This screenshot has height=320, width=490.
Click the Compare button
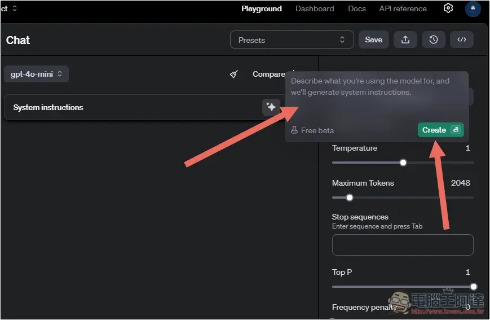point(269,74)
